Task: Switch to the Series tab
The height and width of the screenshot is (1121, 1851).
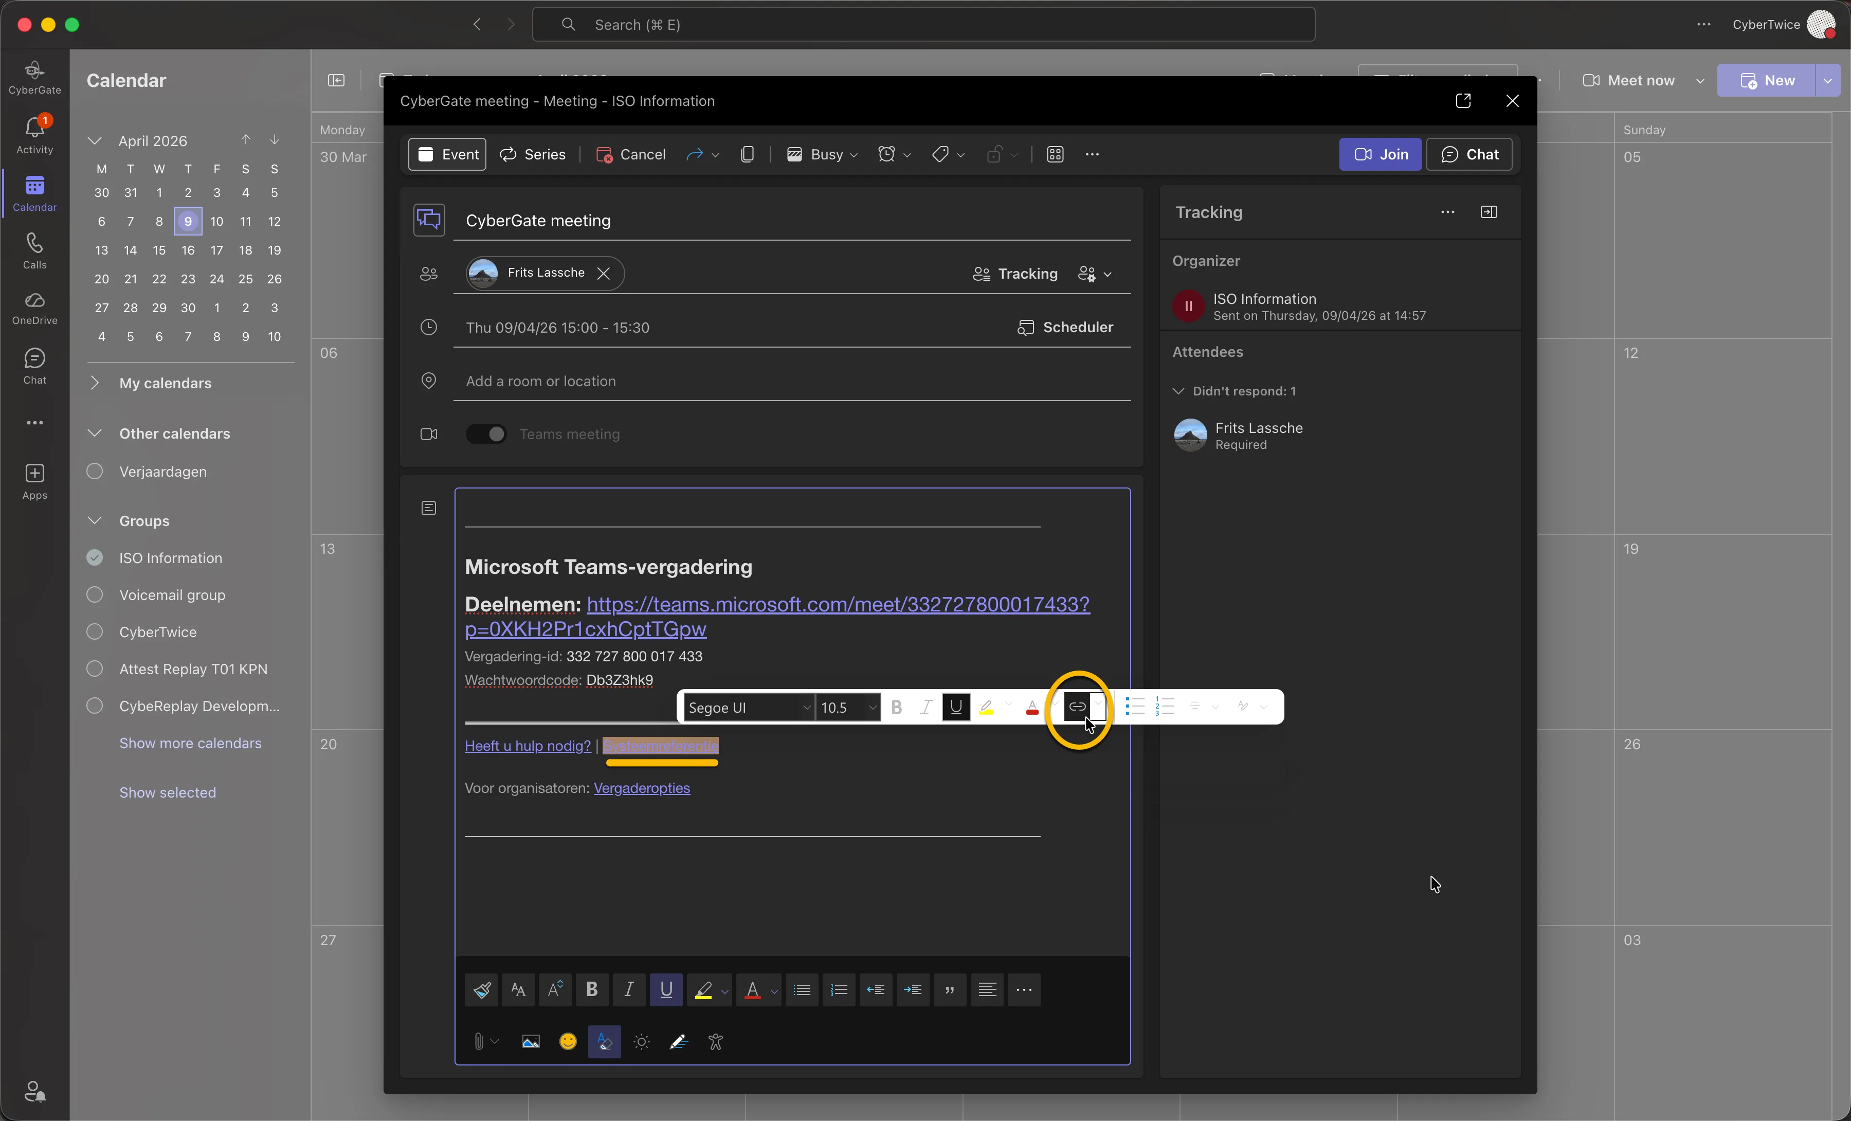Action: [533, 154]
